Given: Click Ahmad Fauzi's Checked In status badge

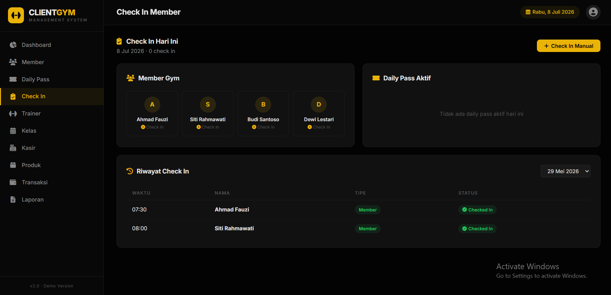Looking at the screenshot, I should click(477, 210).
